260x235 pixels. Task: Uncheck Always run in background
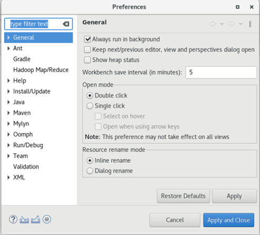coord(88,39)
